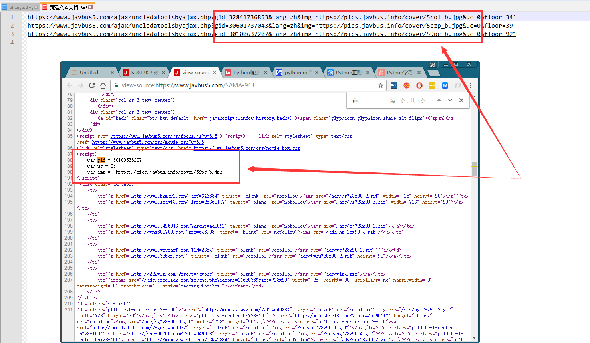Viewport: 590px width, 343px height.
Task: Reload the view-source page
Action: click(92, 85)
